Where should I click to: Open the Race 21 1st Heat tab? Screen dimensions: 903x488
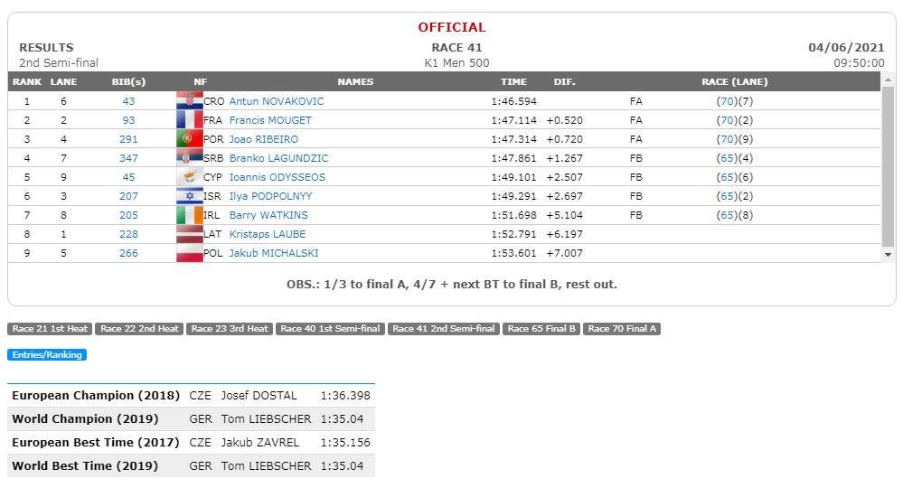(x=50, y=329)
